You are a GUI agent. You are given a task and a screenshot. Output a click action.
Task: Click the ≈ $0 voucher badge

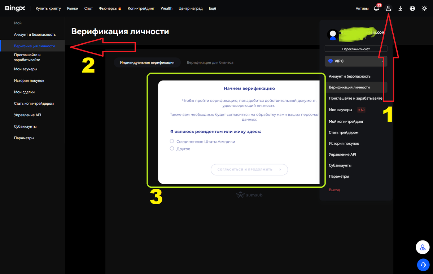361,110
